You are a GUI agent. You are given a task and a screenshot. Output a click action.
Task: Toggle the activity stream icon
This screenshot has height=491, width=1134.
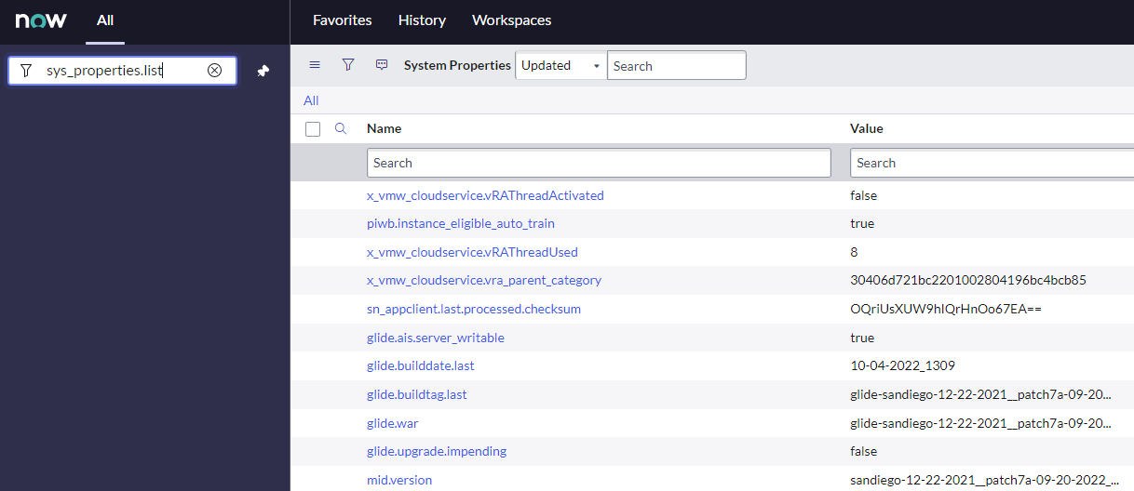click(382, 65)
